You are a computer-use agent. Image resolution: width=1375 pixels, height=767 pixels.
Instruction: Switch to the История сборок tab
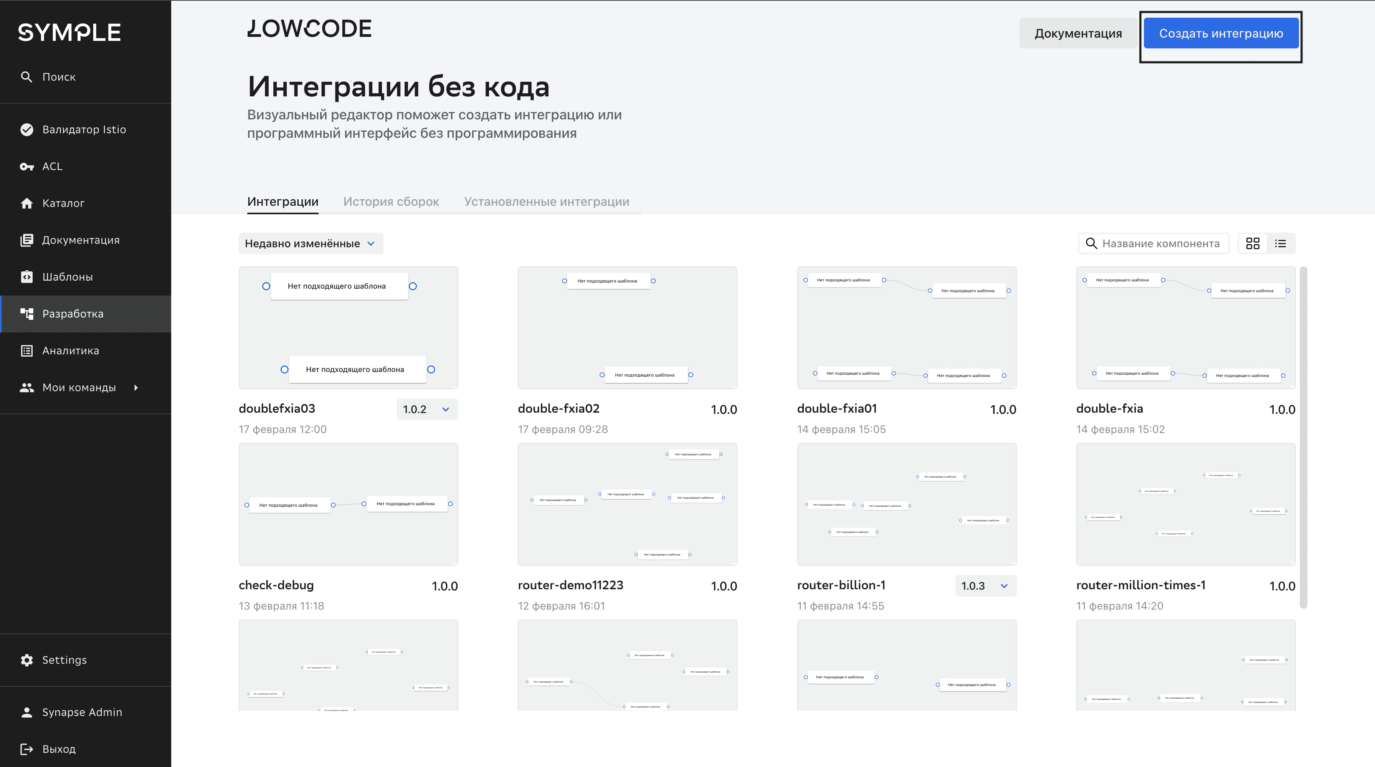click(391, 202)
